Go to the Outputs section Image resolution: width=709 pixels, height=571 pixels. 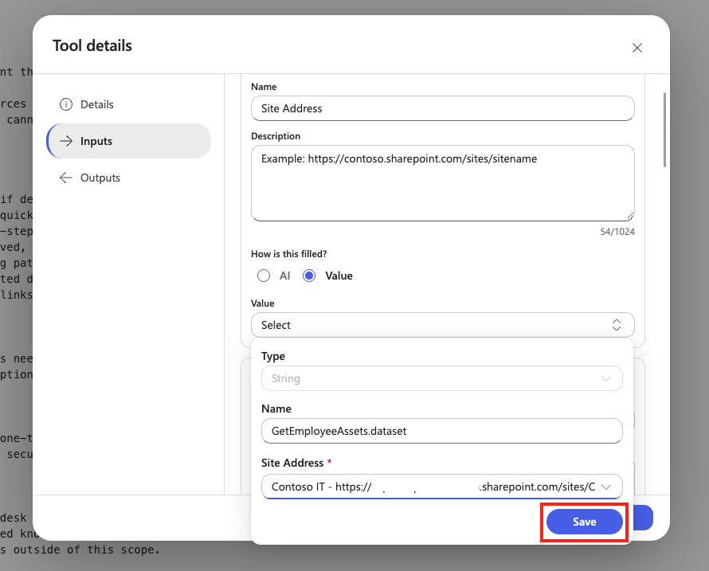pyautogui.click(x=129, y=178)
